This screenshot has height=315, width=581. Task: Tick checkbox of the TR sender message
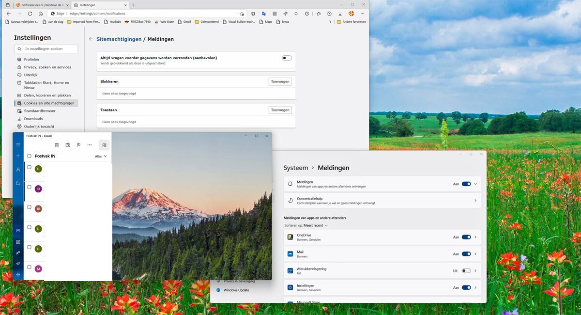point(29,207)
